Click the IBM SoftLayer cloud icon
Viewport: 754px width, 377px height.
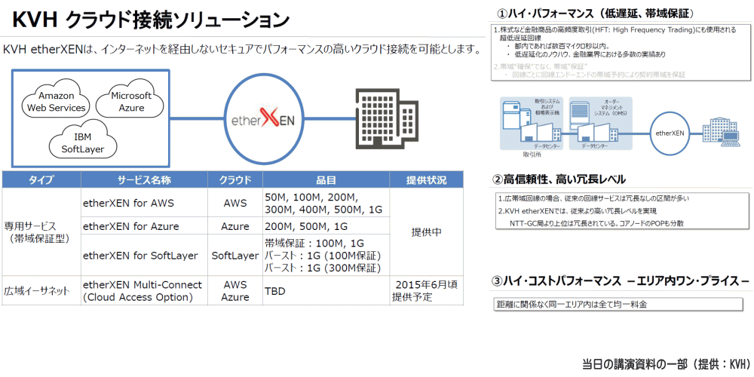(x=84, y=139)
